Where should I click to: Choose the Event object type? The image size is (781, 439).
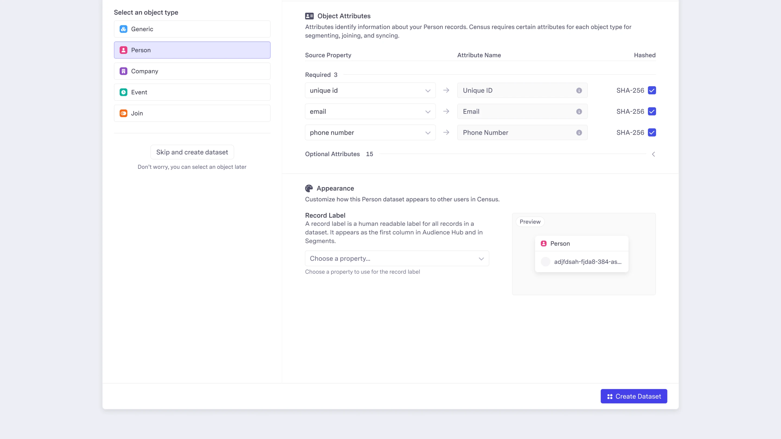[x=192, y=92]
